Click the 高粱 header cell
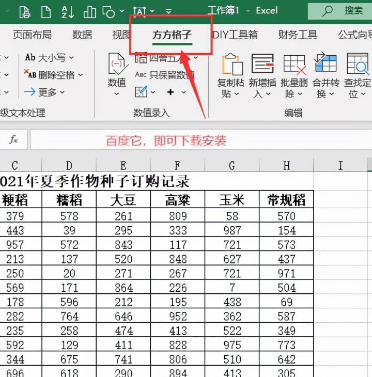 pos(178,199)
